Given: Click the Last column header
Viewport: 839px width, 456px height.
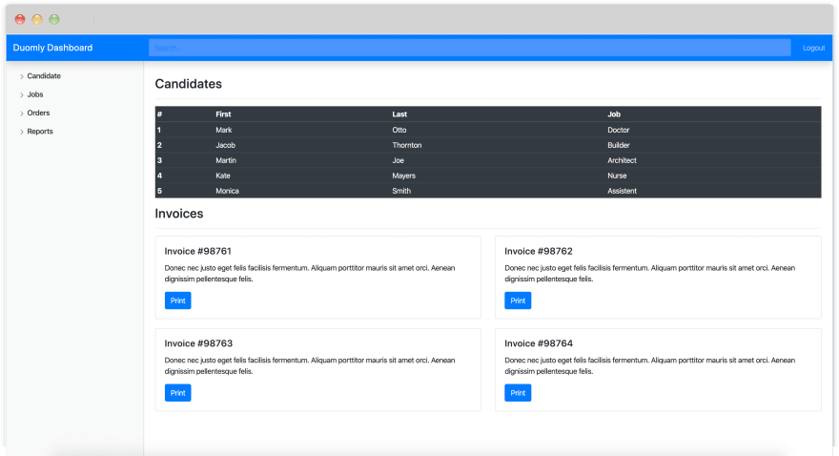Looking at the screenshot, I should pos(399,114).
